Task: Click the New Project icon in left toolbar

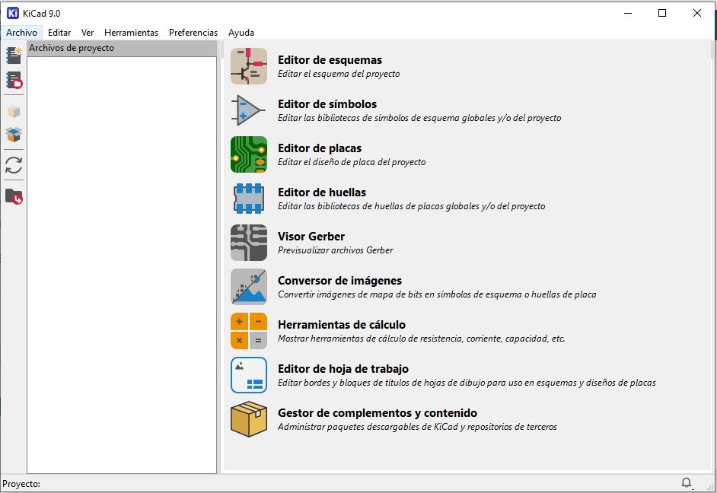Action: coord(14,56)
